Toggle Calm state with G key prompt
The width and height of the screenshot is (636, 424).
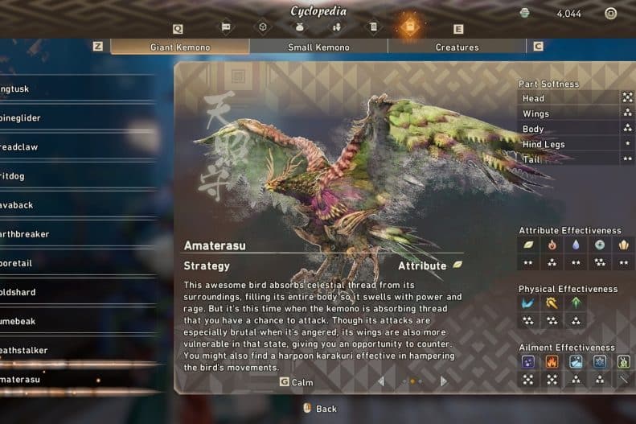tap(297, 382)
